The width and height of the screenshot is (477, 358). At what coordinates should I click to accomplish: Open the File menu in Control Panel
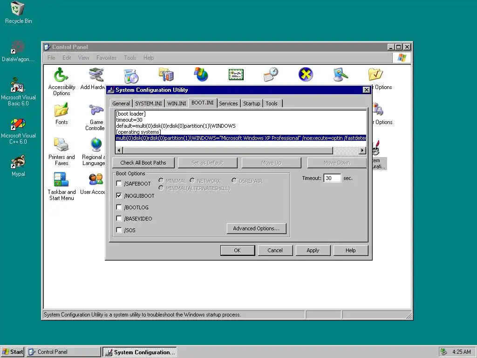click(51, 58)
